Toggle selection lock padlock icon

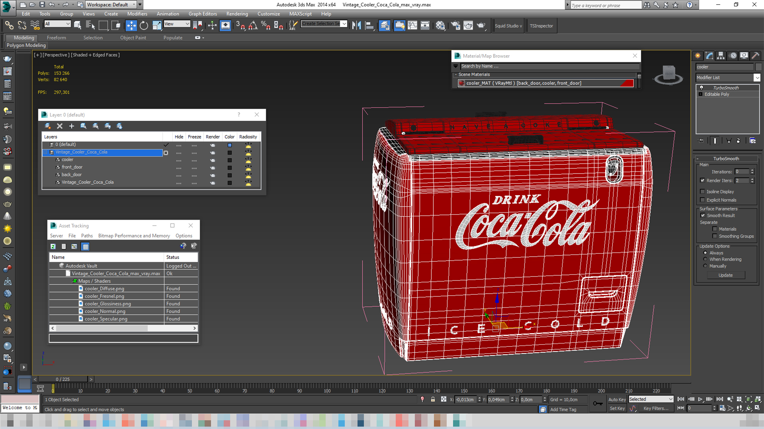pyautogui.click(x=433, y=400)
